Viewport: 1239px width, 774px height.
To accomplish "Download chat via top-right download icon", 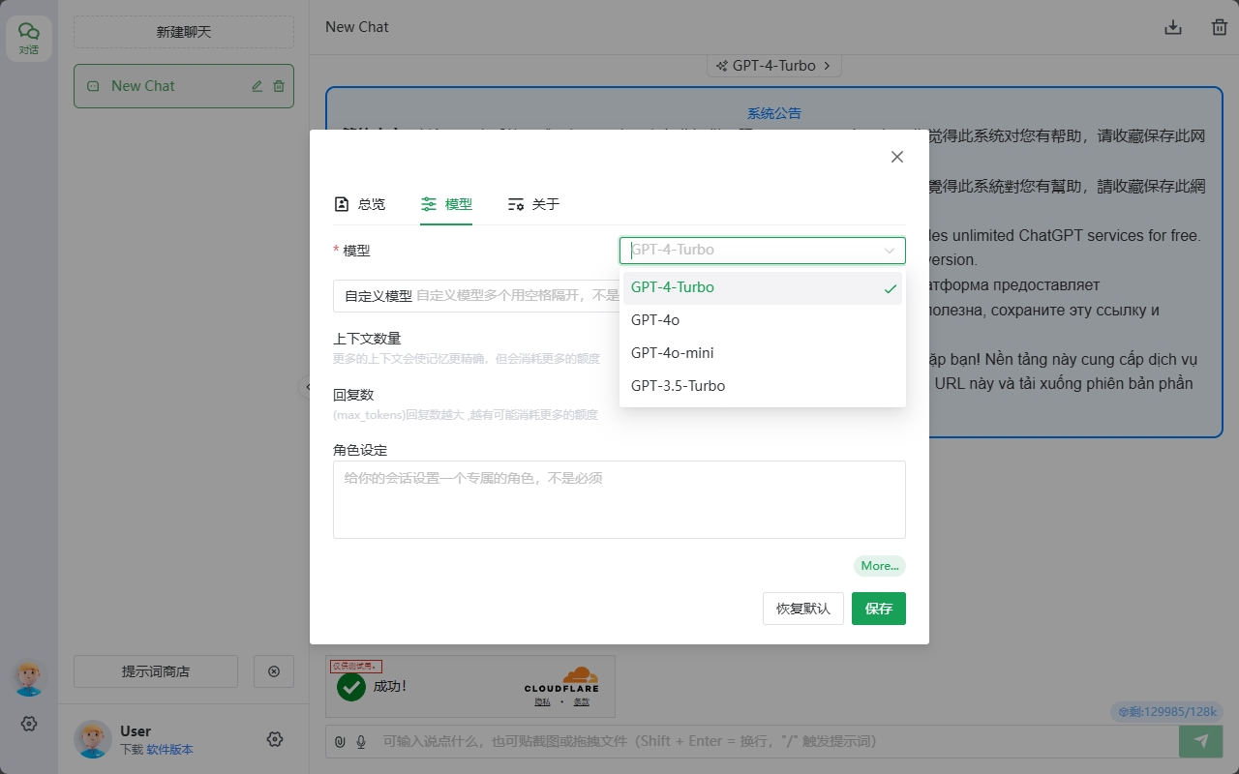I will point(1173,27).
